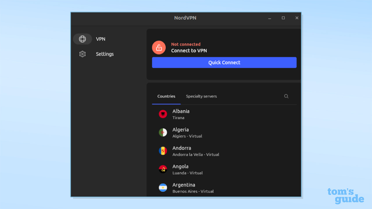Maximize the NordVPN window
The image size is (372, 209).
click(x=283, y=18)
